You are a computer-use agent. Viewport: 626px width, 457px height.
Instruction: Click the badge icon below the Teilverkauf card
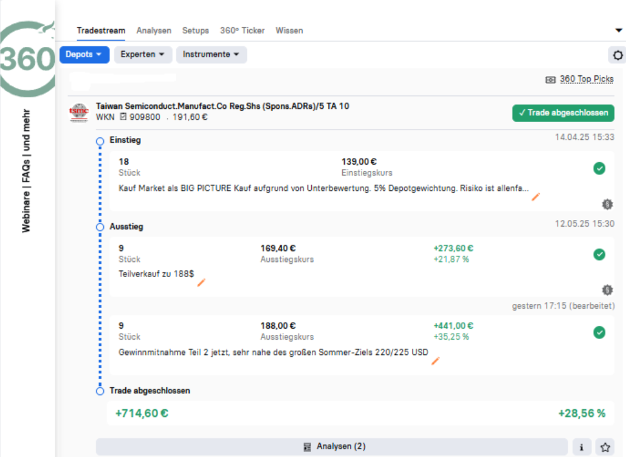pos(607,290)
